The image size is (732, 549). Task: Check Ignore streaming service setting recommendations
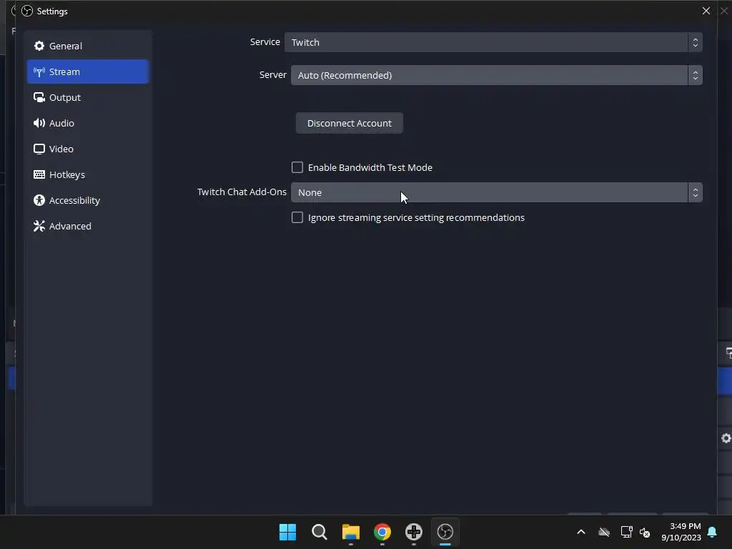(297, 217)
